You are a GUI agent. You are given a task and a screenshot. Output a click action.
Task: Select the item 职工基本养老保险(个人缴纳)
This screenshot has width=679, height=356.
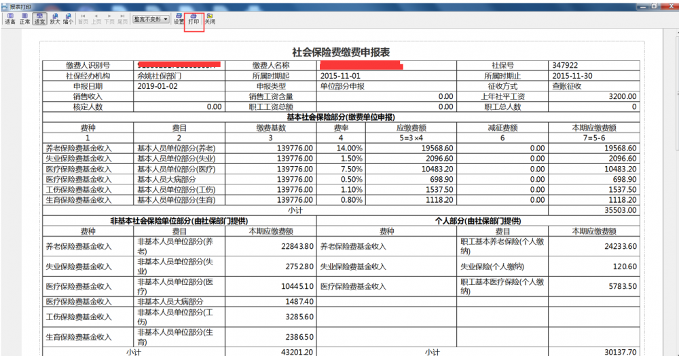[x=502, y=246]
